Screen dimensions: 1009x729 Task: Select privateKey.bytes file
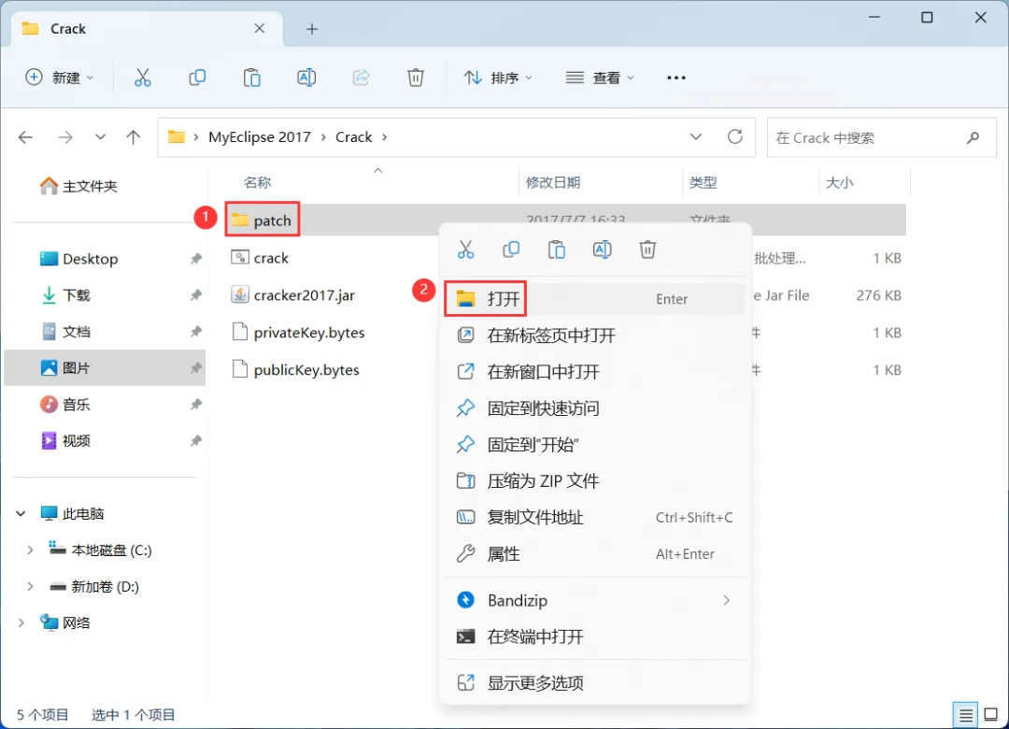(298, 333)
